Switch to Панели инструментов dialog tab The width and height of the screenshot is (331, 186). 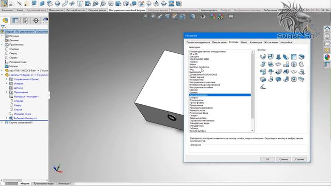click(198, 42)
